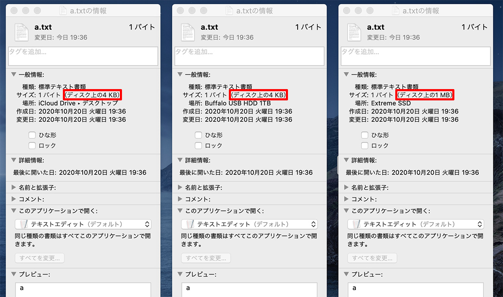This screenshot has height=297, width=503.
Task: Open the テキストエディット app dropdown in the iCloud Drive window
Action: pos(83,224)
